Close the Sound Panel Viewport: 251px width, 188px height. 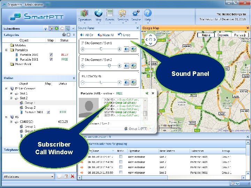(137, 28)
